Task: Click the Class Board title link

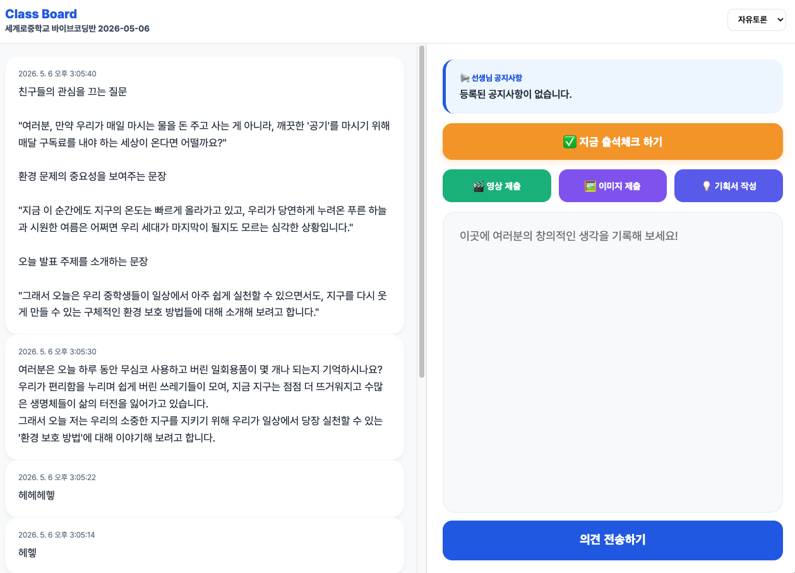Action: click(41, 14)
